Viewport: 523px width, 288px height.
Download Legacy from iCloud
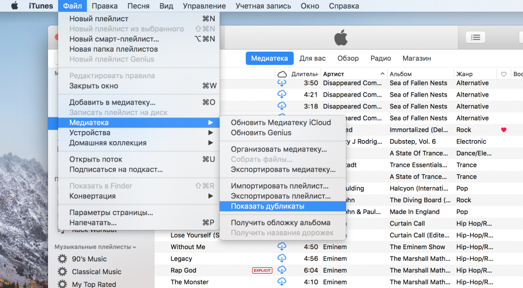(282, 258)
